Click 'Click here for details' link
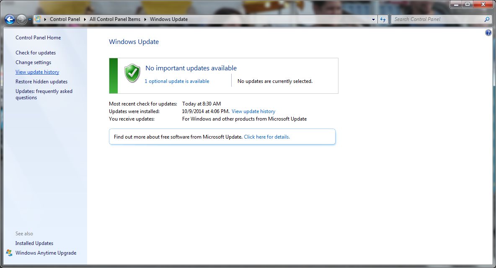The width and height of the screenshot is (496, 268). click(267, 137)
